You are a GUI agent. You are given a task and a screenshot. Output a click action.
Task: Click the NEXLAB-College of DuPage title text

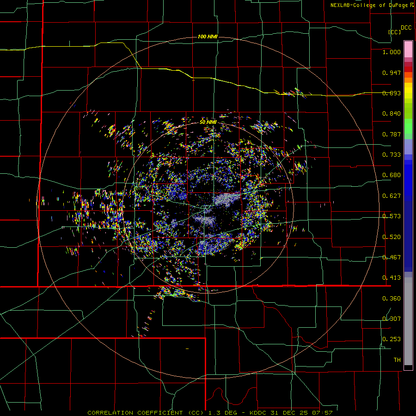pyautogui.click(x=369, y=5)
